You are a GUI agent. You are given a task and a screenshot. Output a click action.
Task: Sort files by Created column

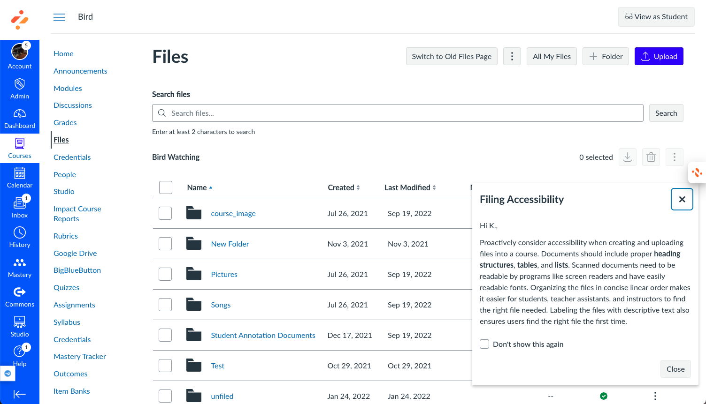pos(344,187)
